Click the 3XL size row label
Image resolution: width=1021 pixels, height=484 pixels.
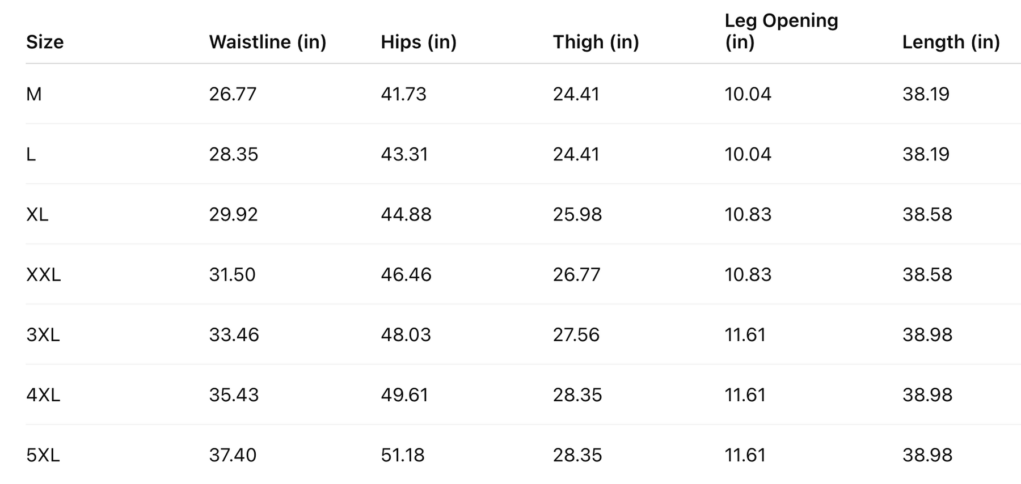tap(43, 335)
